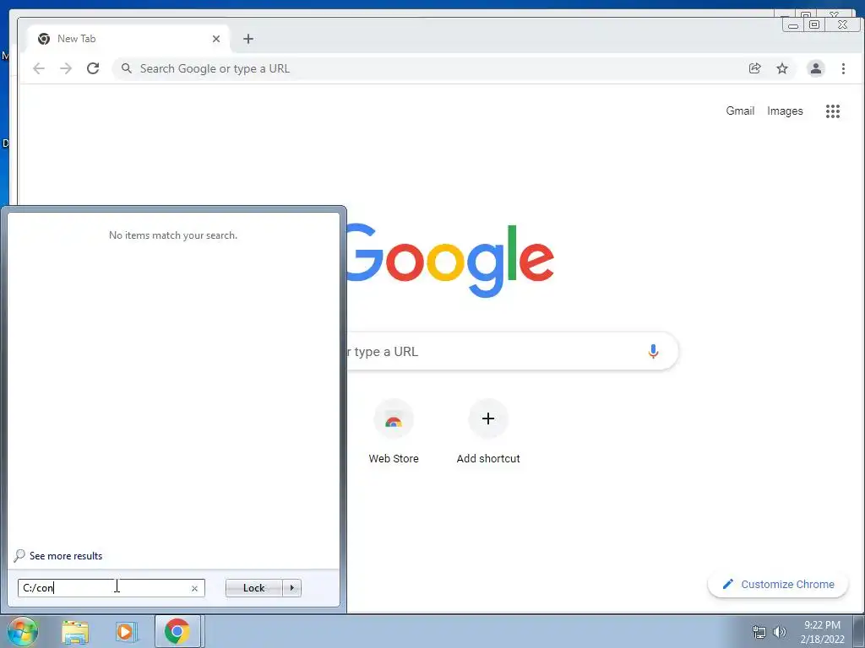The image size is (865, 648).
Task: Close the New Tab tab
Action: click(216, 39)
